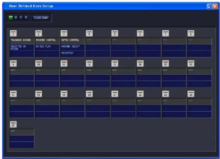Click the lower parameter field of key 2
Screen dimensions: 220x159
[x=47, y=54]
